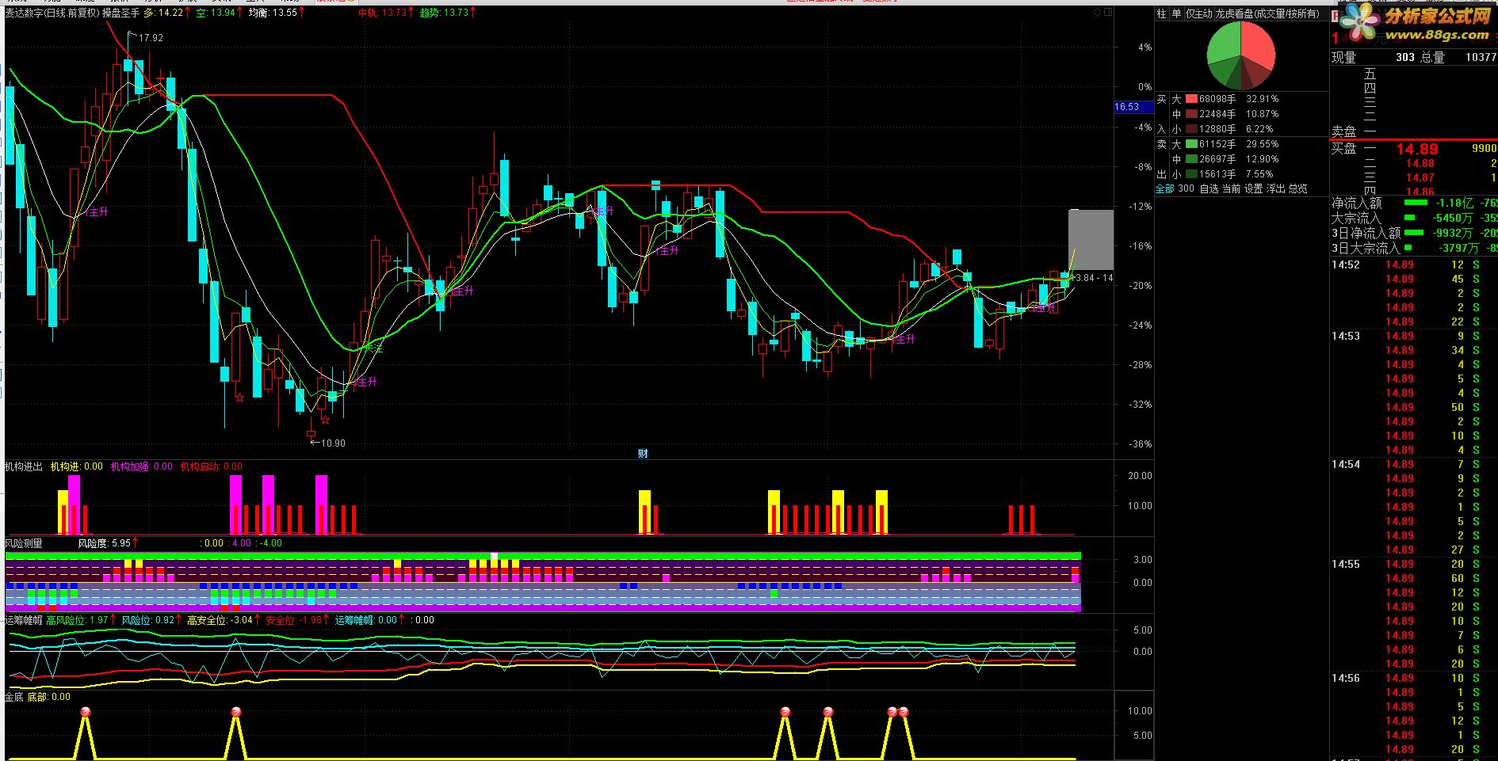This screenshot has height=761, width=1498.
Task: Click the bright green 卖 大 color swatch
Action: [1191, 144]
